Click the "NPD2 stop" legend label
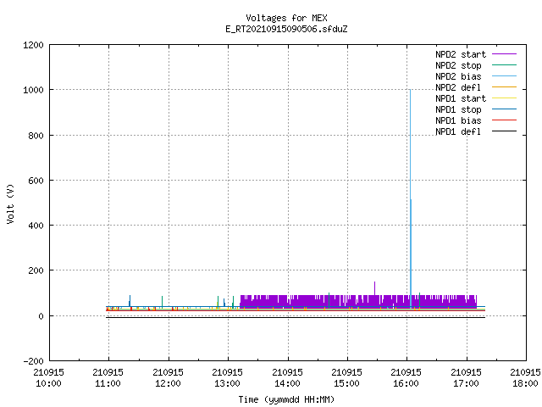The width and height of the screenshot is (542, 407). (x=458, y=65)
